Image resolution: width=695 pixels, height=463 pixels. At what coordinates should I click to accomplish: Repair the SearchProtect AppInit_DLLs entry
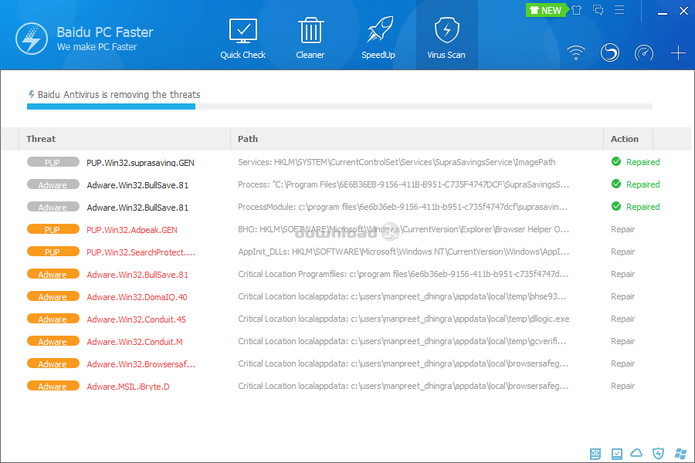(x=622, y=252)
